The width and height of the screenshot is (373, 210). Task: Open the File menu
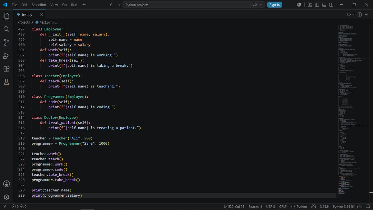[14, 5]
